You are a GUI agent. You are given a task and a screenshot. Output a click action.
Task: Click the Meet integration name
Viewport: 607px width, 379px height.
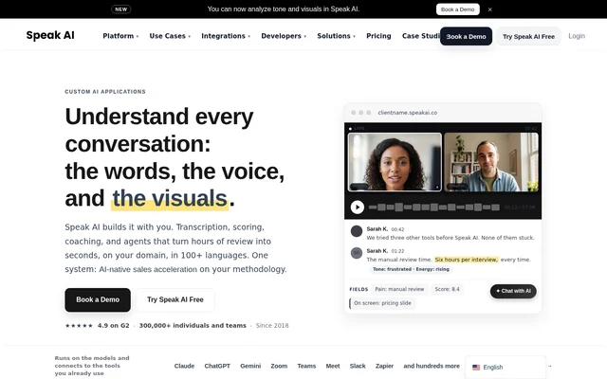tap(333, 366)
